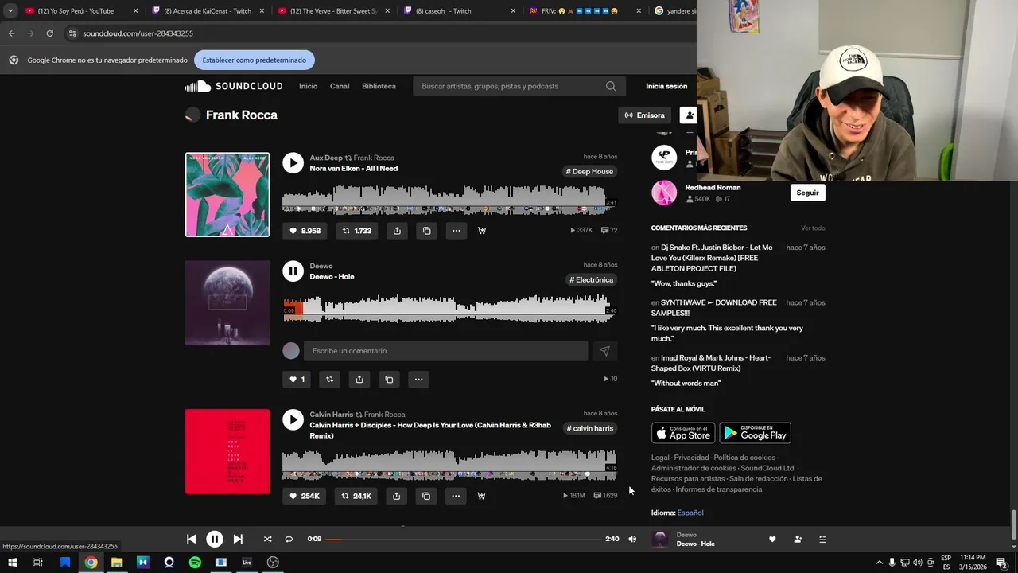This screenshot has height=573, width=1018.
Task: Skip to next track in bottom player
Action: [238, 539]
